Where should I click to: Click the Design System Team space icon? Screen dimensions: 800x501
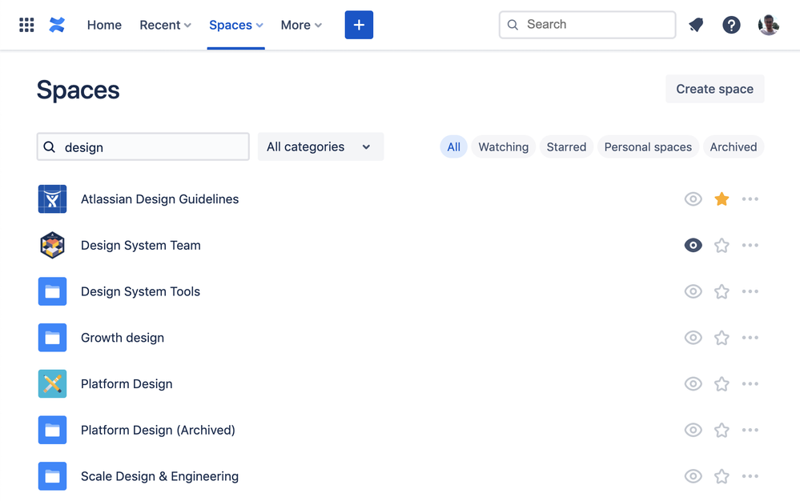[x=52, y=245]
